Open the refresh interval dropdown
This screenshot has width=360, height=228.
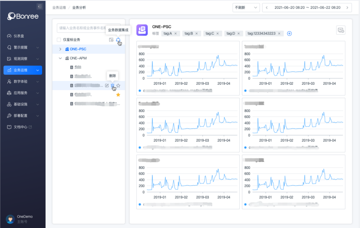pos(246,7)
